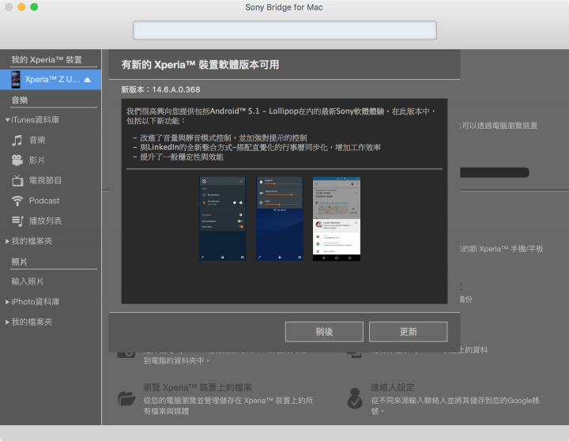Select 電視節目 label in sidebar
The image size is (569, 441).
click(45, 180)
